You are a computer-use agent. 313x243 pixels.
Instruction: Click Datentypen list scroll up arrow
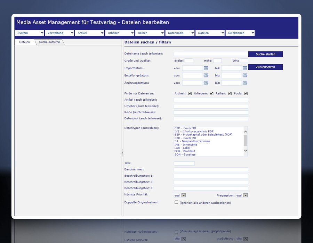click(246, 132)
